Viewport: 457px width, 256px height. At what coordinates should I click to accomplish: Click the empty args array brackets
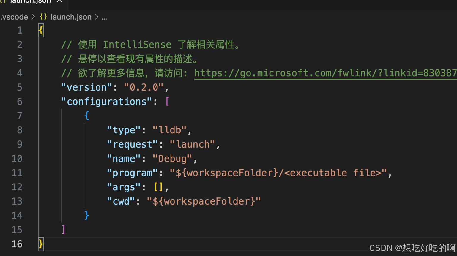coord(158,187)
